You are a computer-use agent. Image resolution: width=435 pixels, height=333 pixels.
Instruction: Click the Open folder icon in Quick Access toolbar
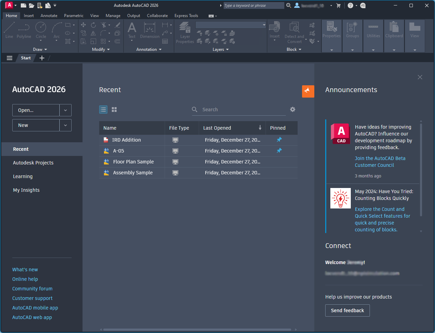pyautogui.click(x=31, y=5)
